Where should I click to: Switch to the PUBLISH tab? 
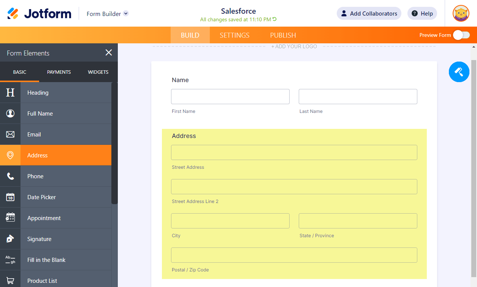click(283, 35)
